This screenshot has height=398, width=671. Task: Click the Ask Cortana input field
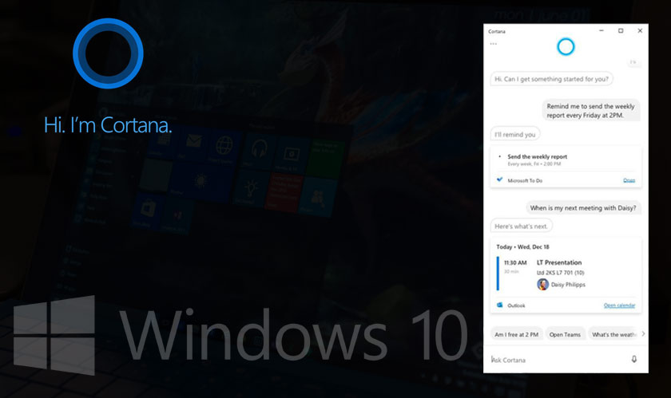(558, 360)
